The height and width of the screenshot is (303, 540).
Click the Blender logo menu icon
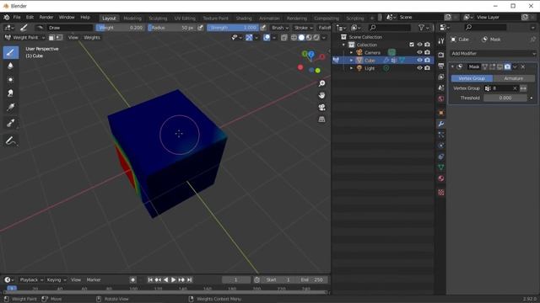click(x=7, y=17)
